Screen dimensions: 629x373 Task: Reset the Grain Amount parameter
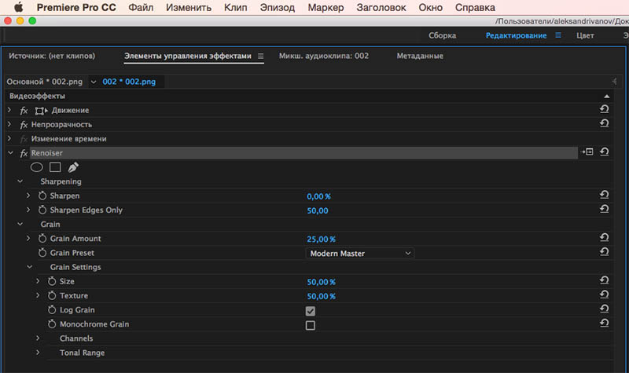point(604,238)
